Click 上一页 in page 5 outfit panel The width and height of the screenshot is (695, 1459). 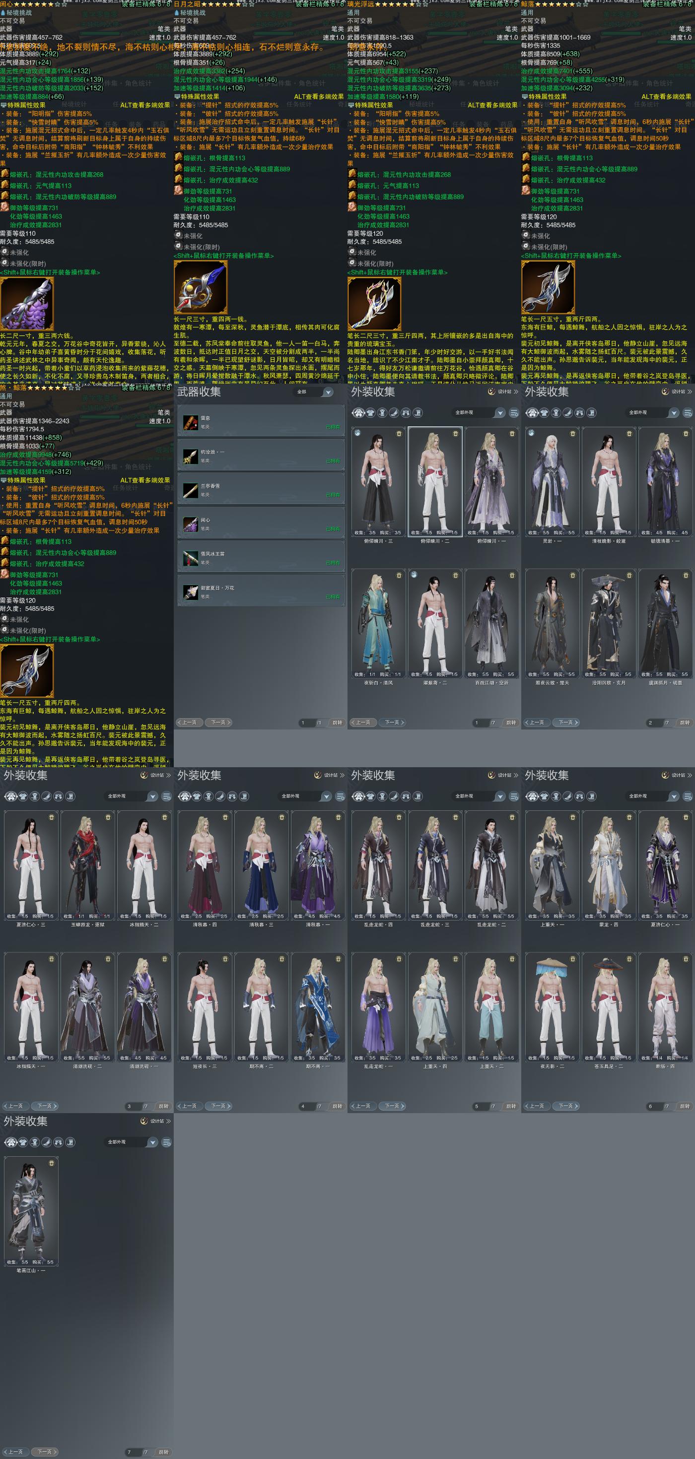tap(363, 1106)
